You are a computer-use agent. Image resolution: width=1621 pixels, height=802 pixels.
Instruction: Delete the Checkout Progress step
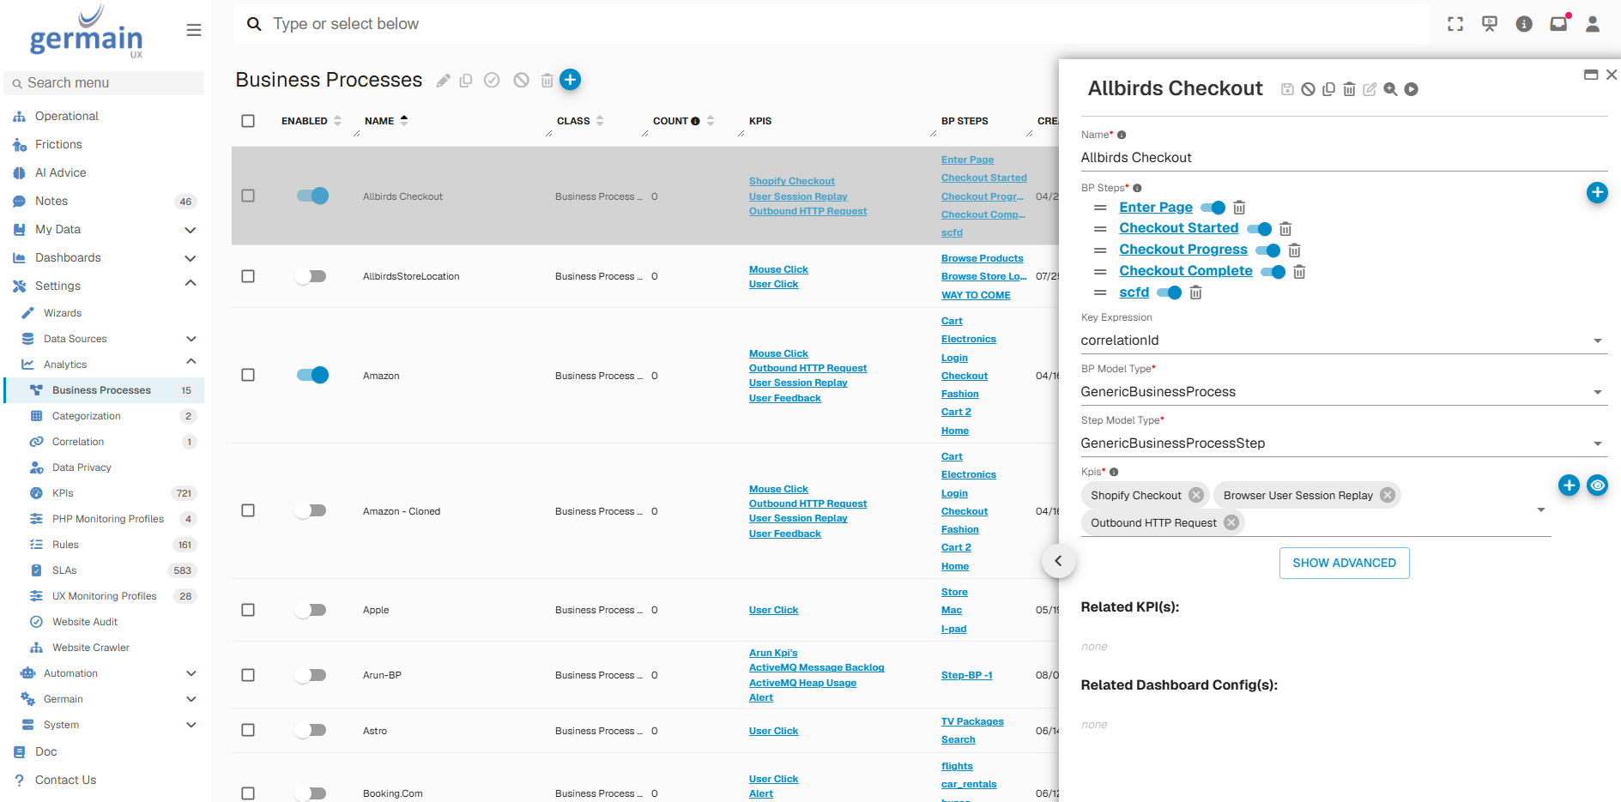pyautogui.click(x=1294, y=250)
